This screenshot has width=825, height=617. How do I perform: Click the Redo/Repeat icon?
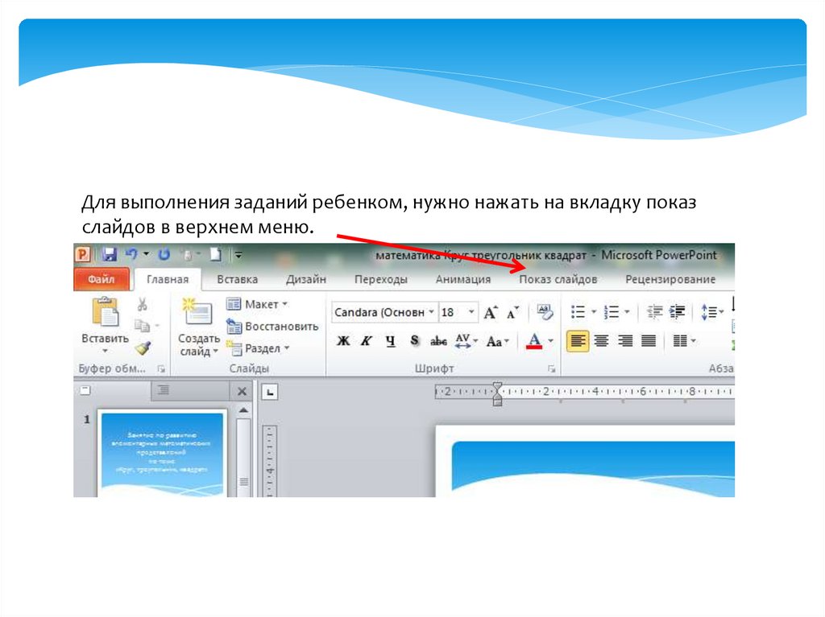coord(164,255)
